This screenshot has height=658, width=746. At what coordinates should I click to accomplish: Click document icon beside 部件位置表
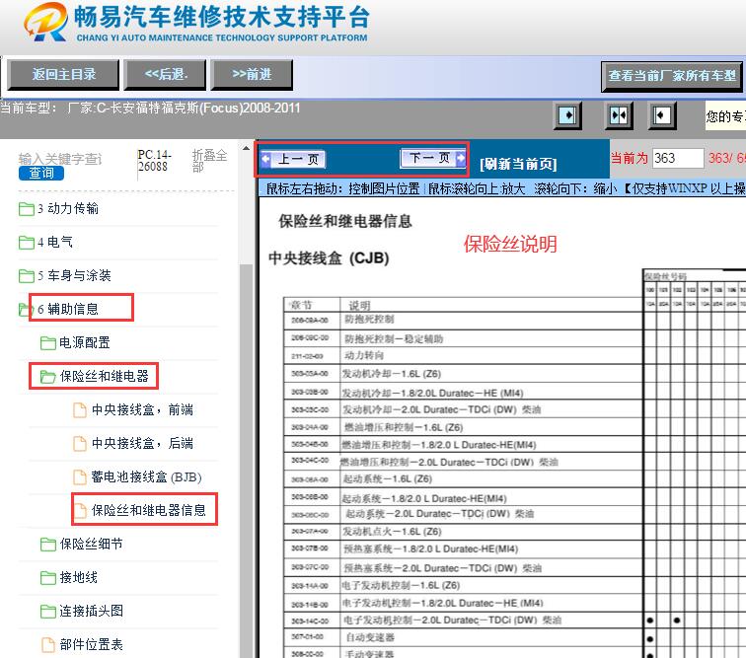pos(48,644)
